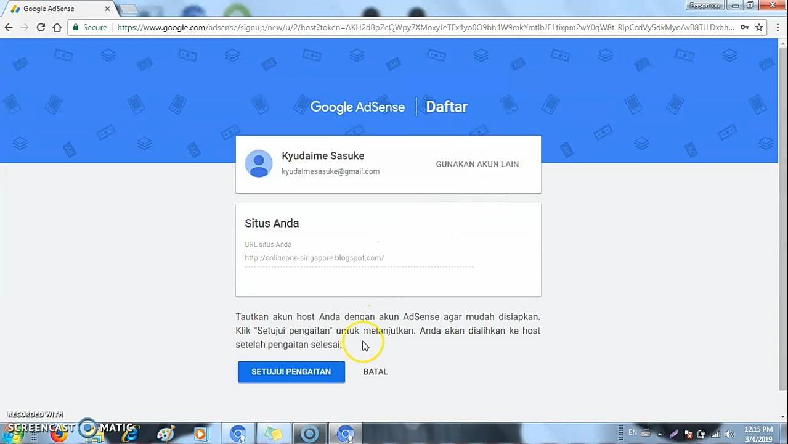
Task: Choose GUNAKAN AKUN LAIN
Action: [477, 164]
